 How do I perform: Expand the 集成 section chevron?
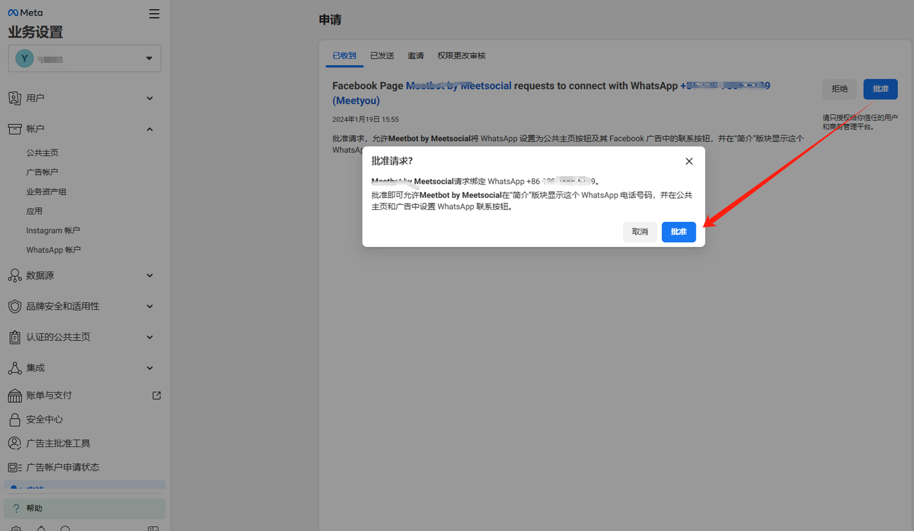pos(150,368)
